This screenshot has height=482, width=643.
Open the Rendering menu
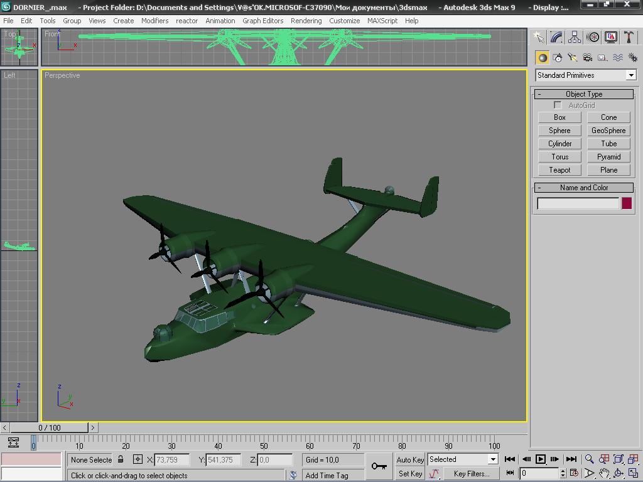click(x=306, y=21)
